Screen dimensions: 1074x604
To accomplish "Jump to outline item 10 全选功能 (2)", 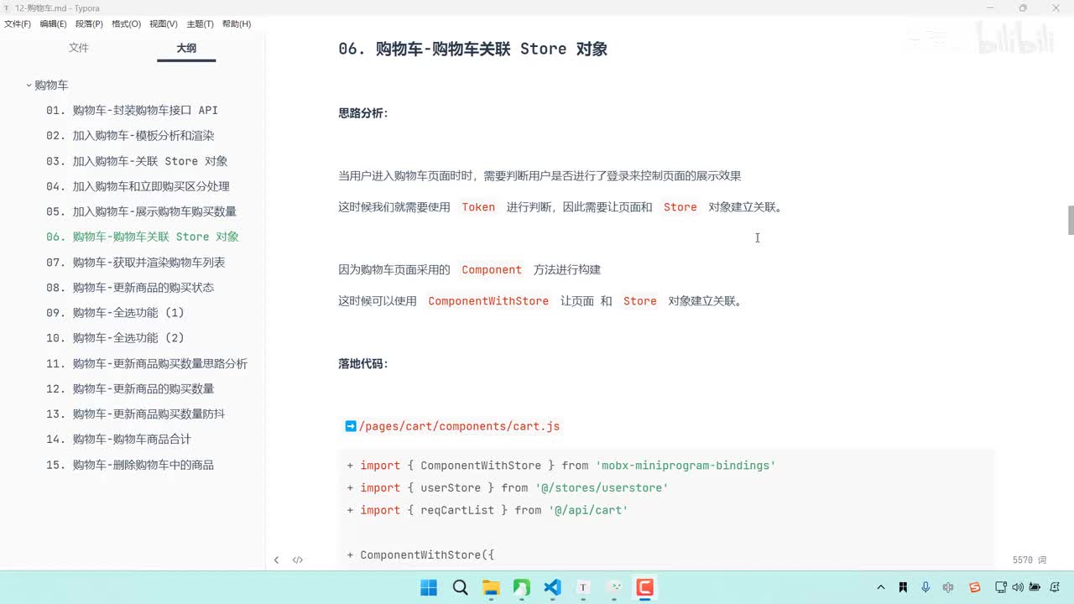I will (115, 338).
